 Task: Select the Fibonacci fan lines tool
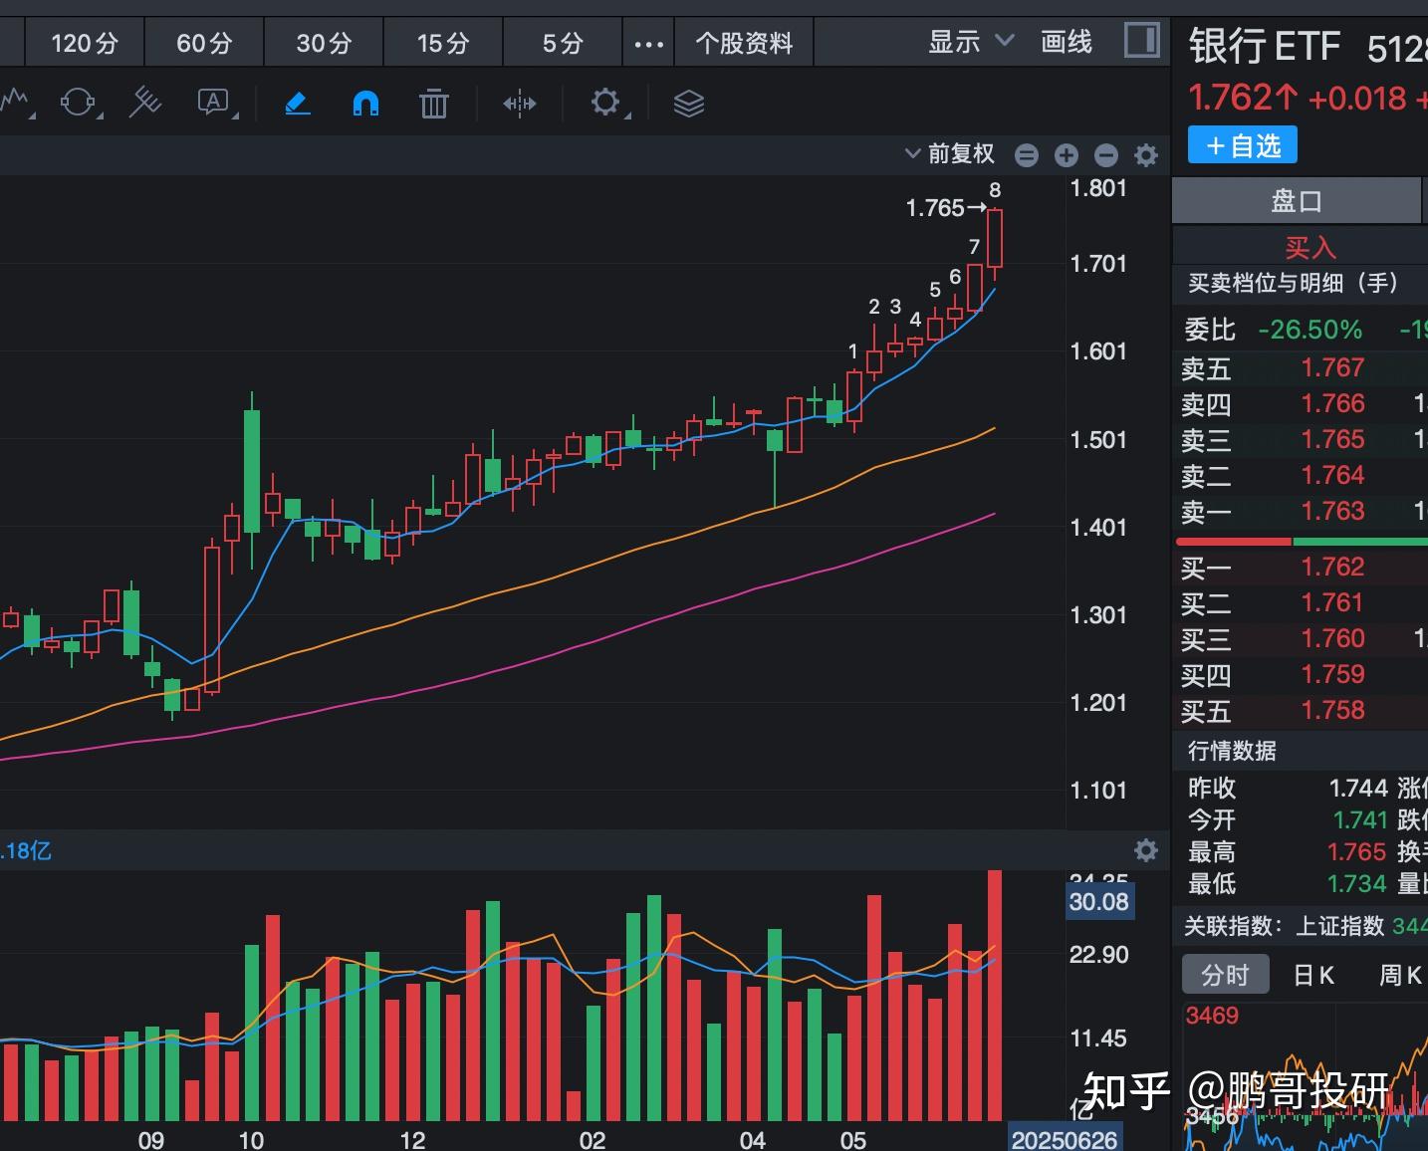coord(145,103)
